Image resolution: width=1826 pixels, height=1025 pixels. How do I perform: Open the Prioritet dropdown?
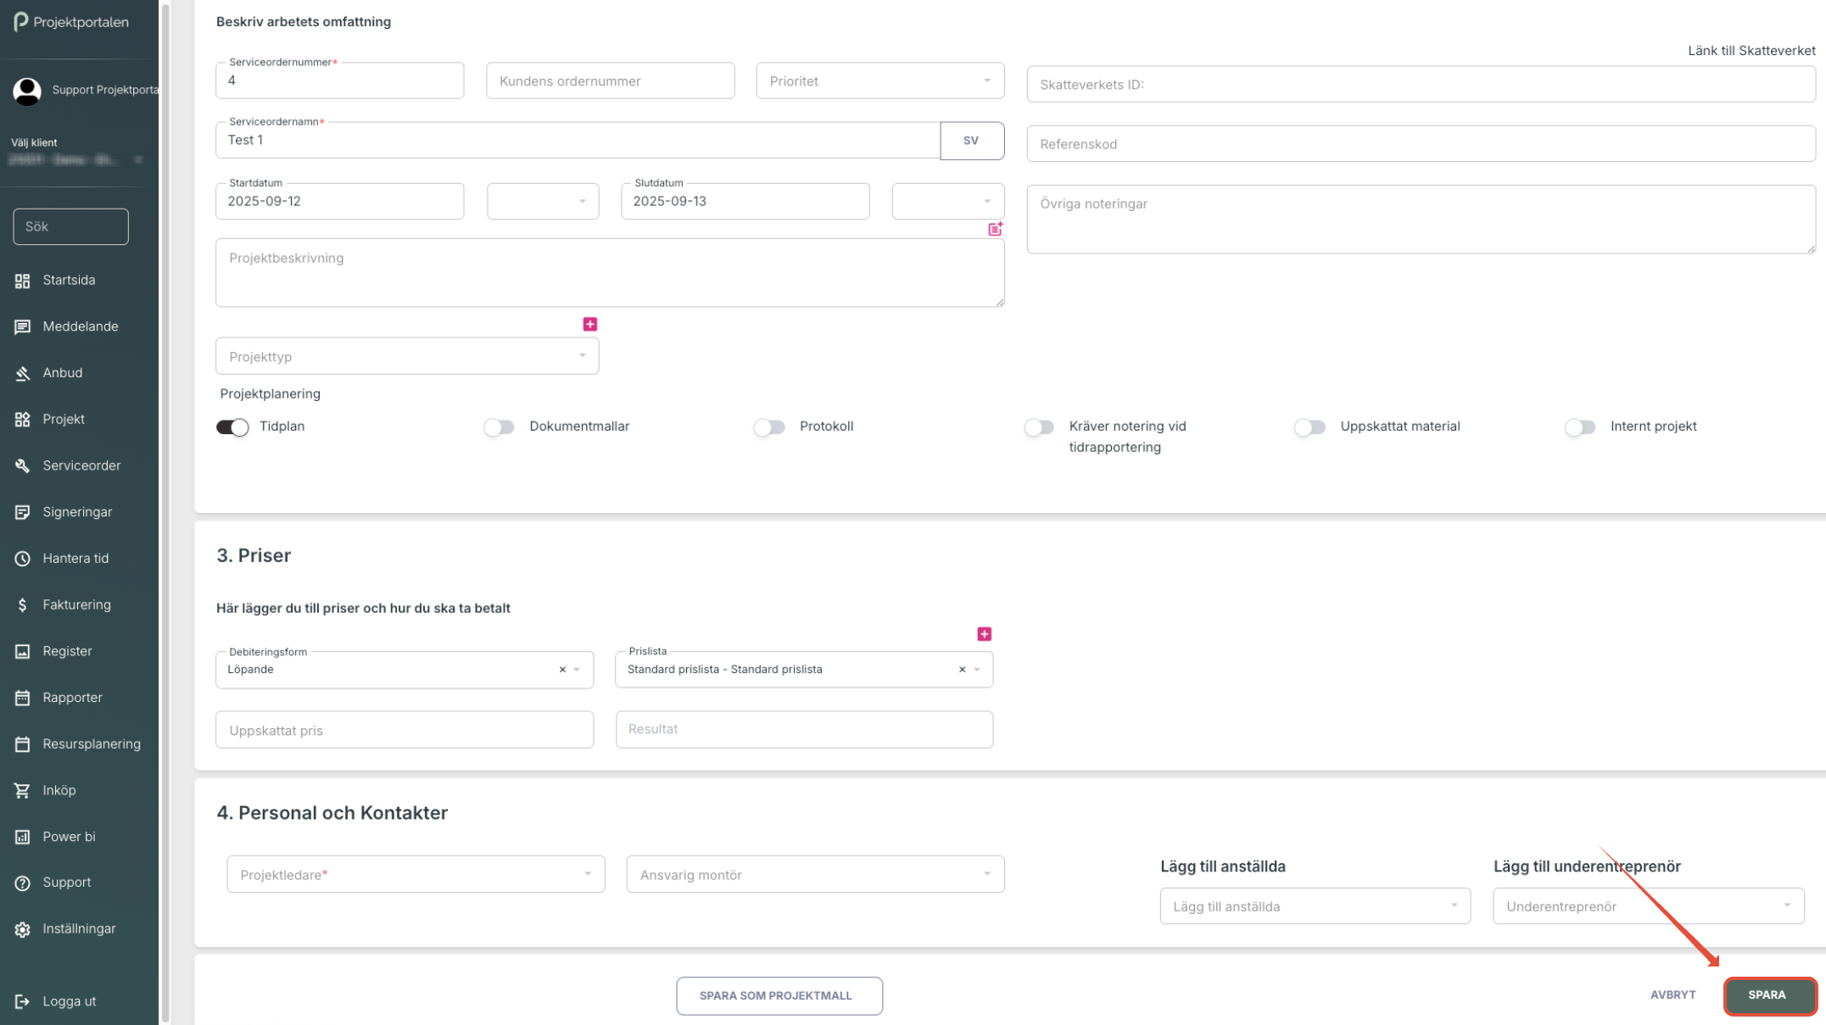tap(879, 81)
